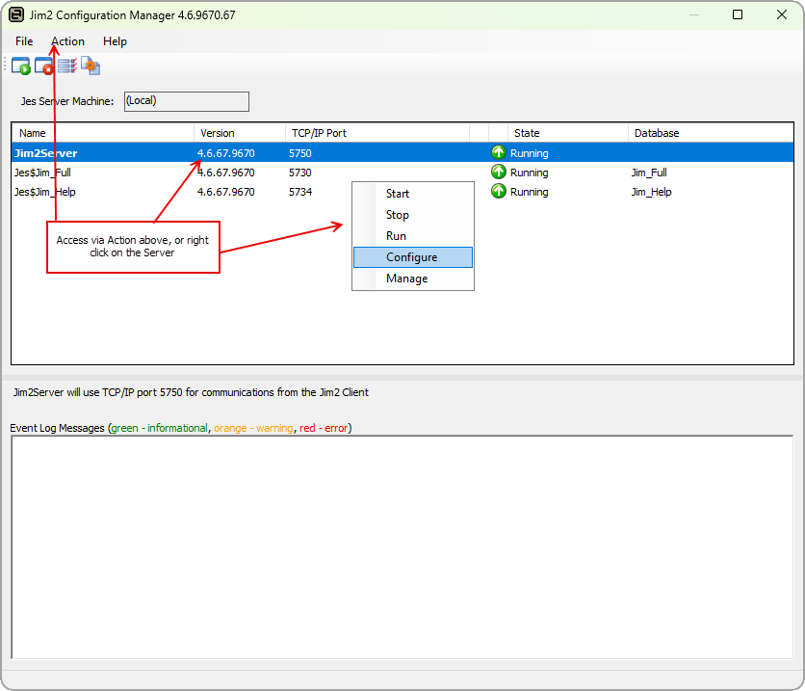Click the green Running icon for Jim2Server
Viewport: 805px width, 691px height.
tap(498, 153)
